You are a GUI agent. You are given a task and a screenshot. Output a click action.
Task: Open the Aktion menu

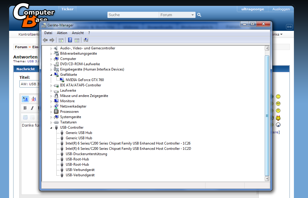point(62,33)
